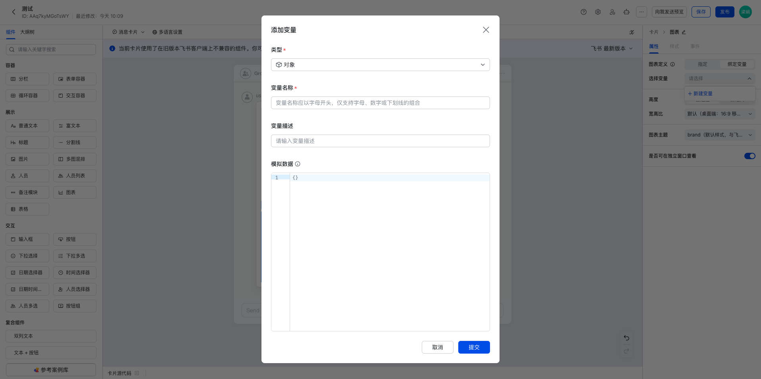Click the variable x icon in toolbar

coord(632,32)
